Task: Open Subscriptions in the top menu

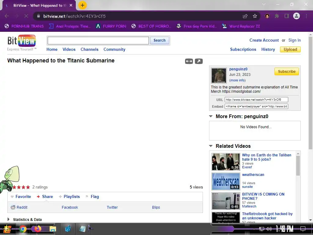Action: pos(243,49)
